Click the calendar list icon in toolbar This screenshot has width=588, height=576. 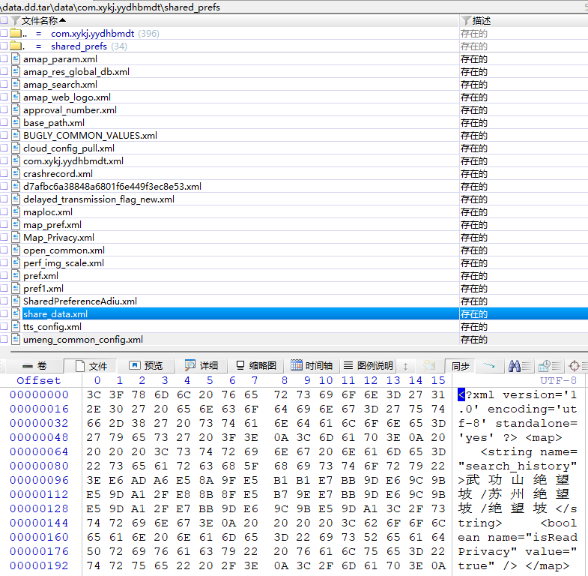pyautogui.click(x=545, y=366)
